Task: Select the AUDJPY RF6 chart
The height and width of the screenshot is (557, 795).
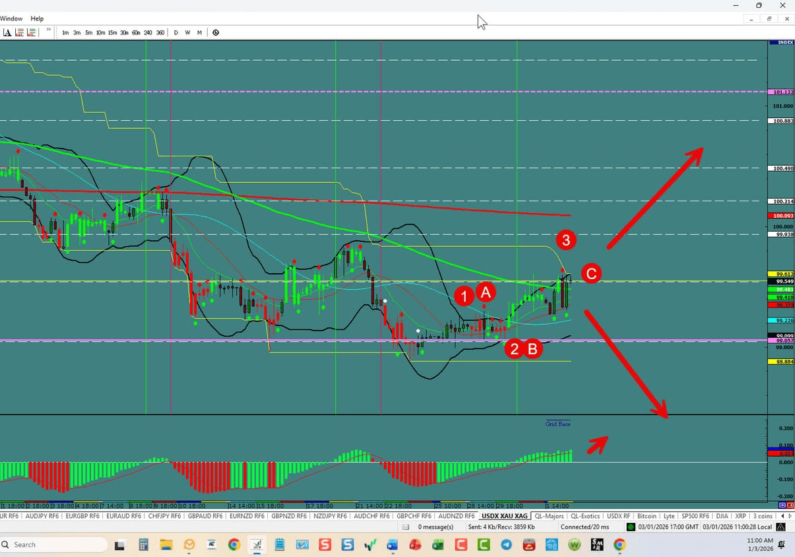Action: (x=42, y=516)
